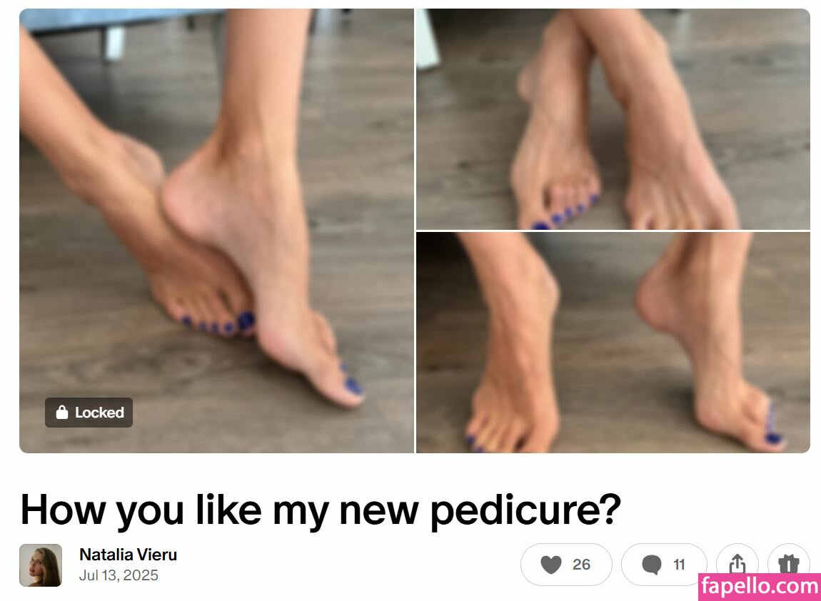Image resolution: width=821 pixels, height=601 pixels.
Task: Open Natalia Vieru's profile avatar
Action: 41,565
